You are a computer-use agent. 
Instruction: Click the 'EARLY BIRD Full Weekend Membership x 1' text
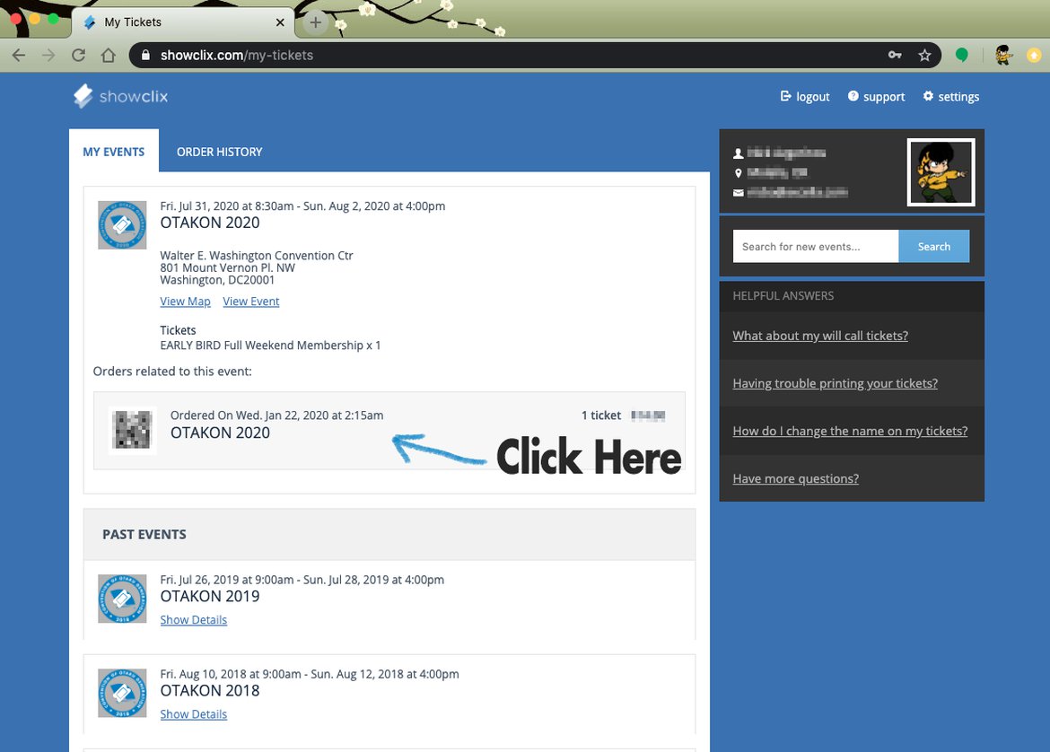270,345
